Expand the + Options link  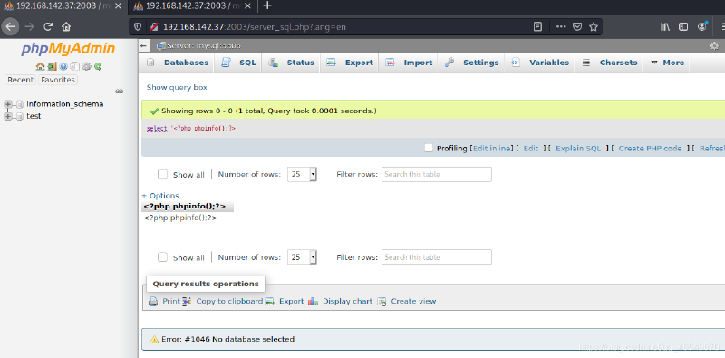160,196
